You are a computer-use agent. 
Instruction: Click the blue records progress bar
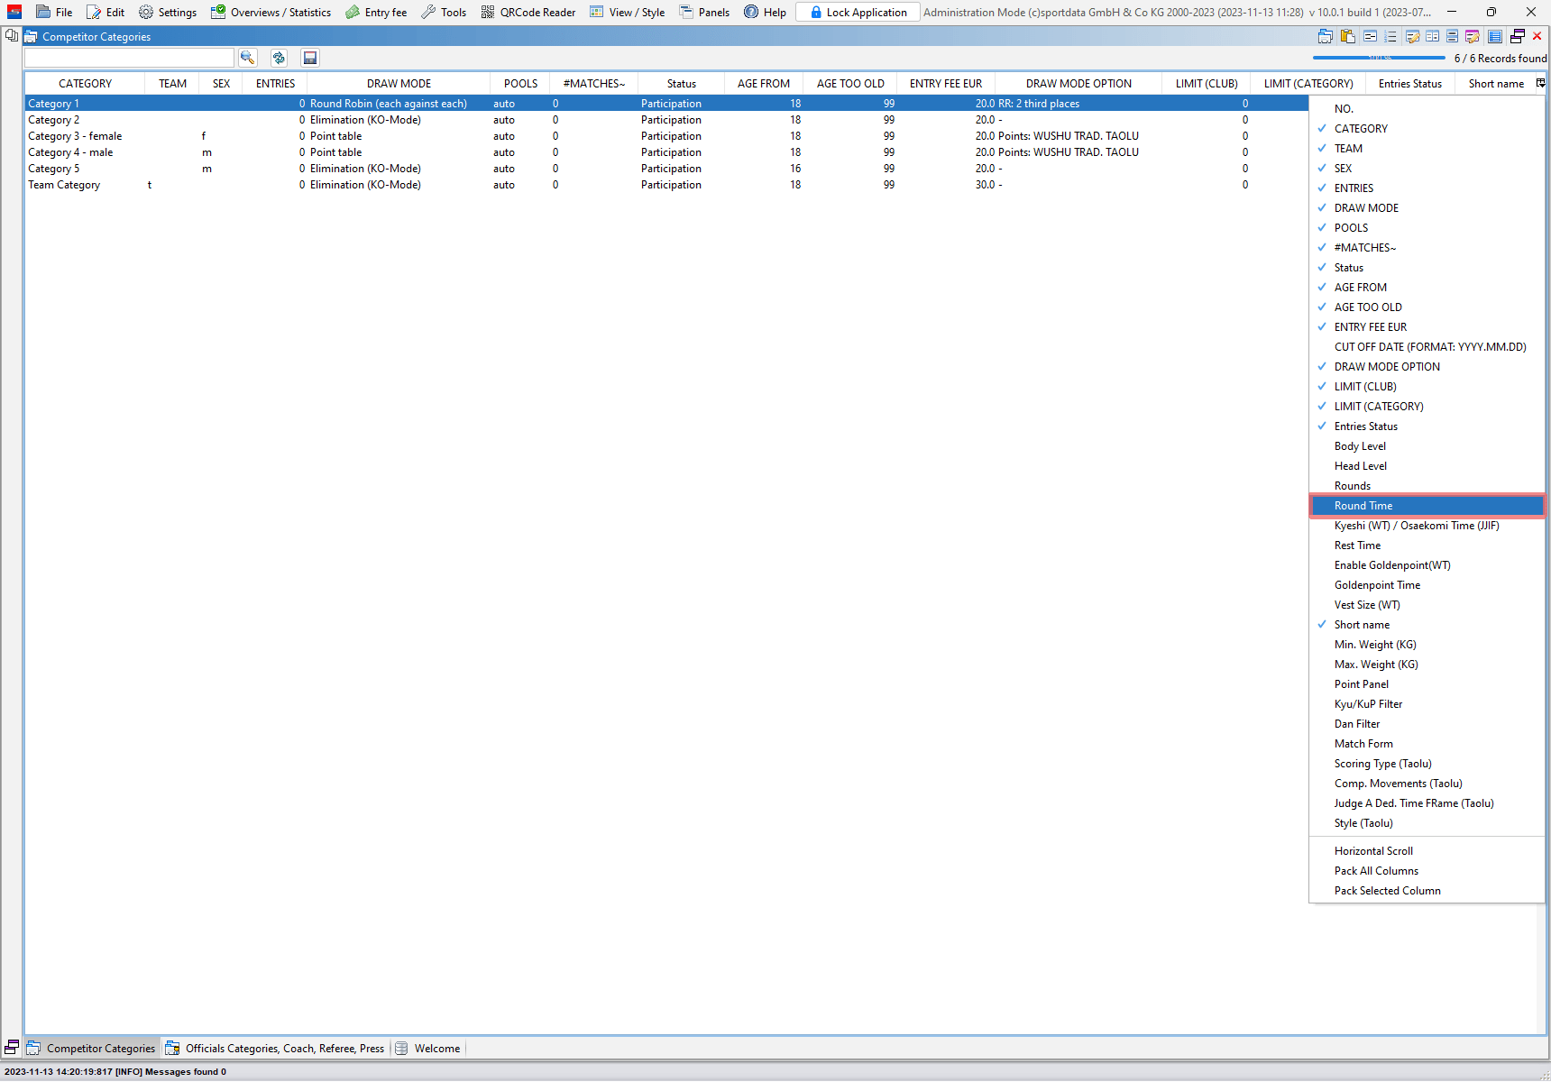coord(1379,58)
